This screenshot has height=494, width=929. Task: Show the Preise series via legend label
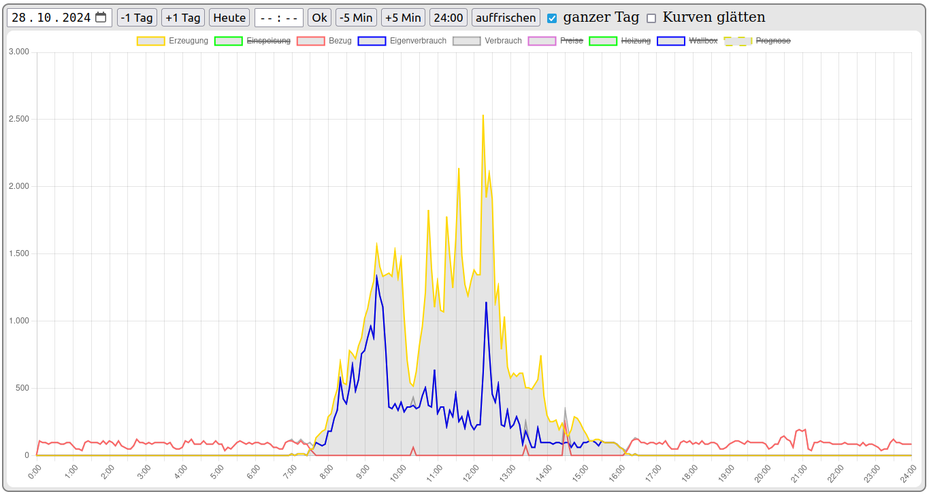(572, 41)
